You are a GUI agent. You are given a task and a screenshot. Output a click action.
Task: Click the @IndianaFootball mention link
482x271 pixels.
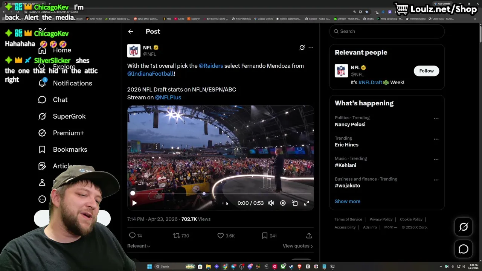coord(150,74)
